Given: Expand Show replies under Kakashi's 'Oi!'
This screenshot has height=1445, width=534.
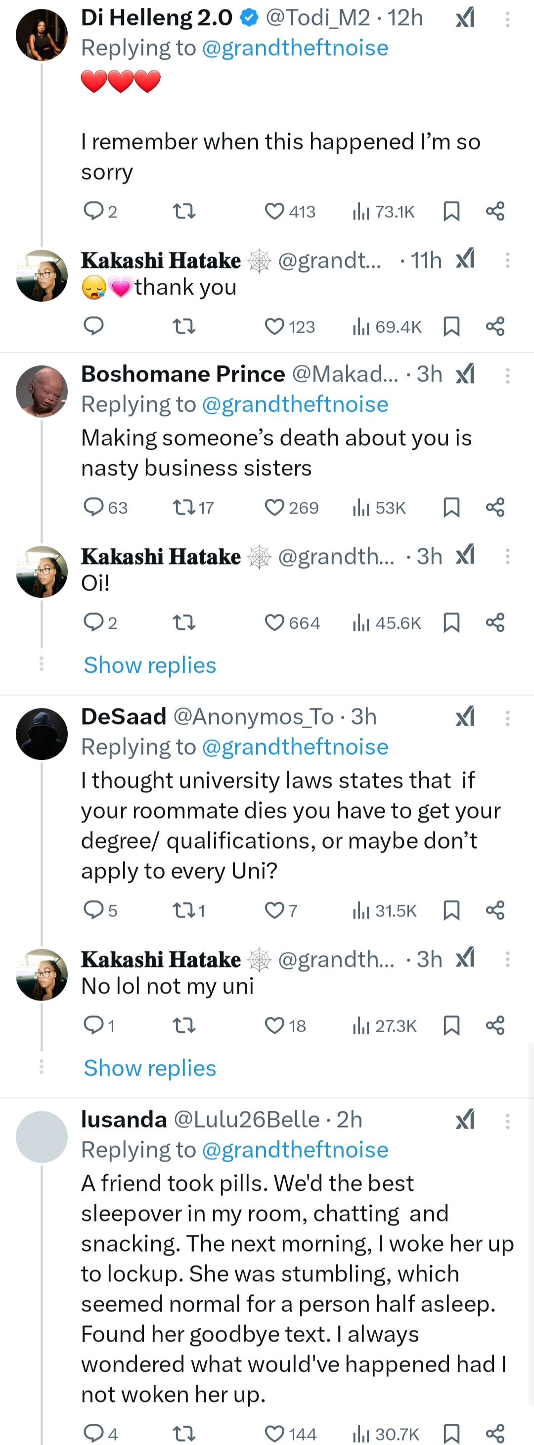Looking at the screenshot, I should (x=150, y=665).
